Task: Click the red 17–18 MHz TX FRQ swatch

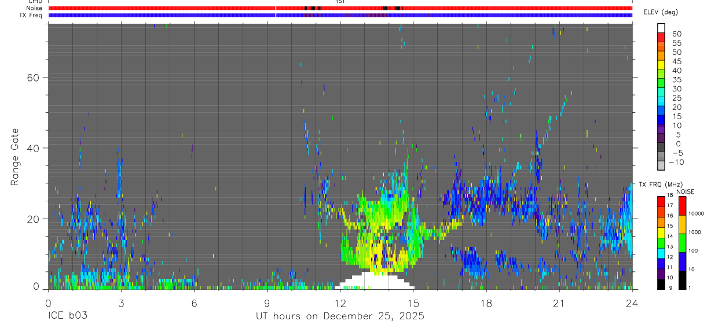Action: pyautogui.click(x=661, y=201)
